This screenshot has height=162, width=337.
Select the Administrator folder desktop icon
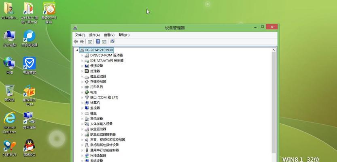[x=9, y=11]
